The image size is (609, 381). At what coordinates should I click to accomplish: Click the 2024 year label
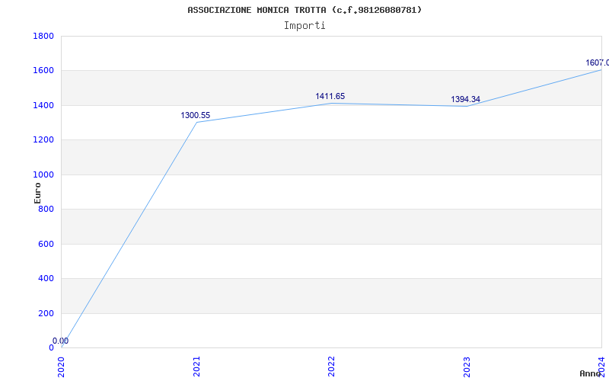pyautogui.click(x=601, y=366)
